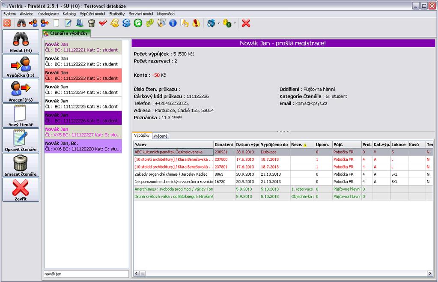Open the Statistiky menu
The width and height of the screenshot is (438, 282).
[117, 14]
